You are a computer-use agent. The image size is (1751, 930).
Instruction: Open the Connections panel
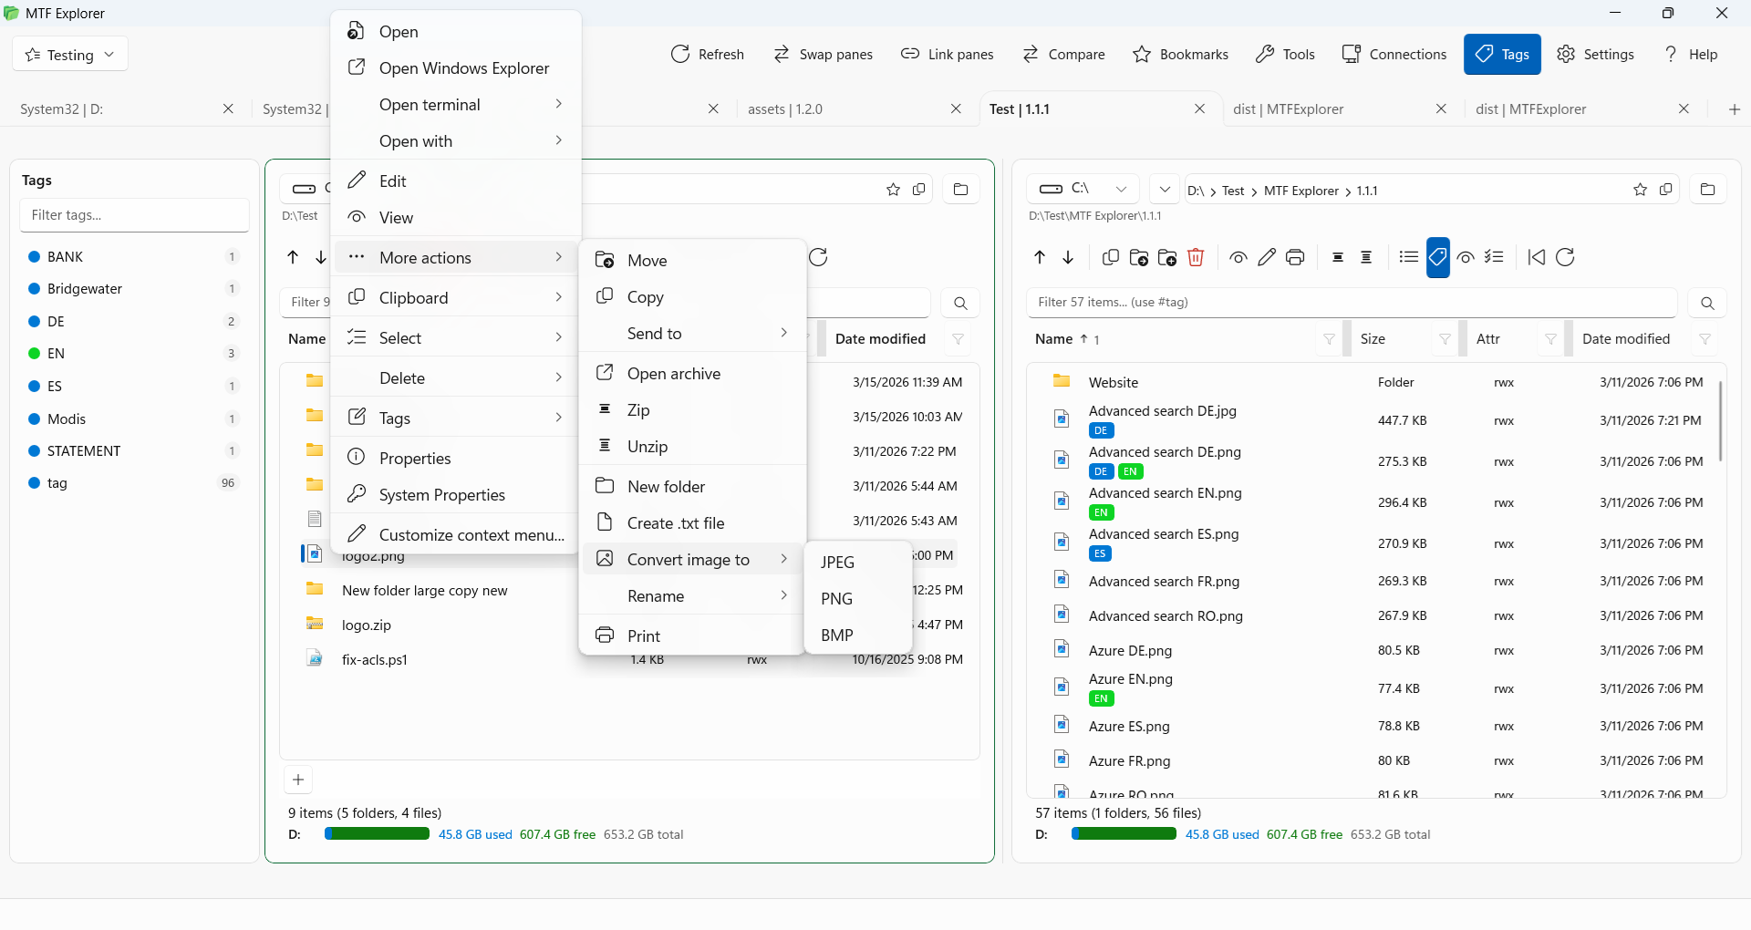click(x=1394, y=54)
